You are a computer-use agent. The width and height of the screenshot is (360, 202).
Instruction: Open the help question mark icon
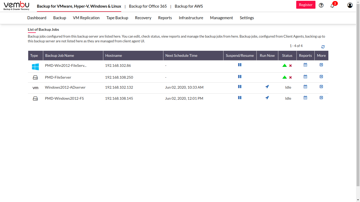321,5
